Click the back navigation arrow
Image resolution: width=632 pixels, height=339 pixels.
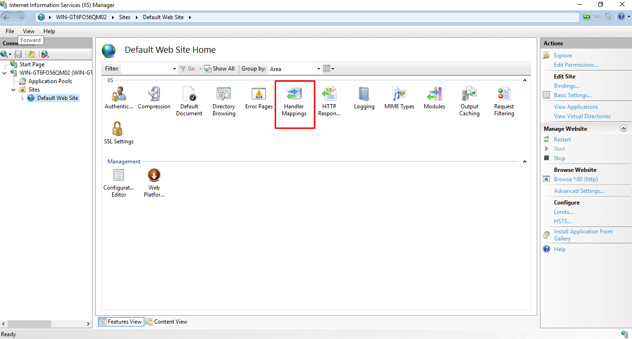click(x=7, y=17)
